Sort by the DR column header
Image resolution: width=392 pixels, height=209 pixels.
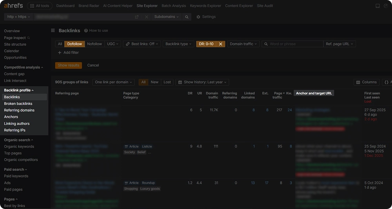[x=190, y=93]
